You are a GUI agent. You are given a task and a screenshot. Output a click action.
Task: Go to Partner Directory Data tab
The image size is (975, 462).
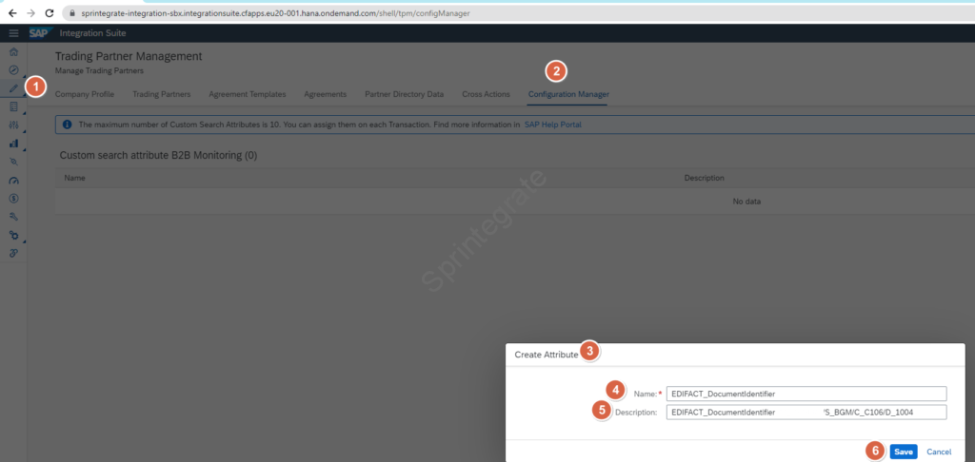point(404,94)
